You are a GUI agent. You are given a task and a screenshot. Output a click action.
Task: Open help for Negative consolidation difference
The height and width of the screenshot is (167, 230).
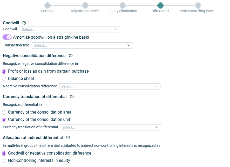pyautogui.click(x=71, y=55)
